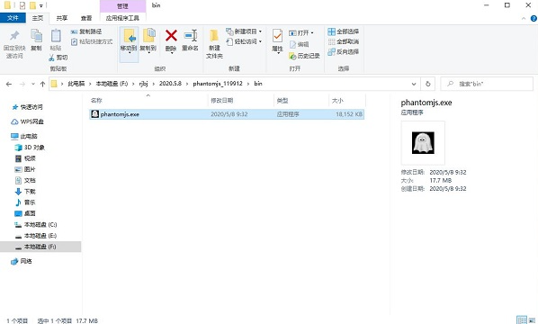Click the Forward navigation arrow
The width and height of the screenshot is (538, 324).
22,84
